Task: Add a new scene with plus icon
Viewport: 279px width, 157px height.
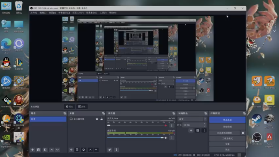Action: click(32, 150)
